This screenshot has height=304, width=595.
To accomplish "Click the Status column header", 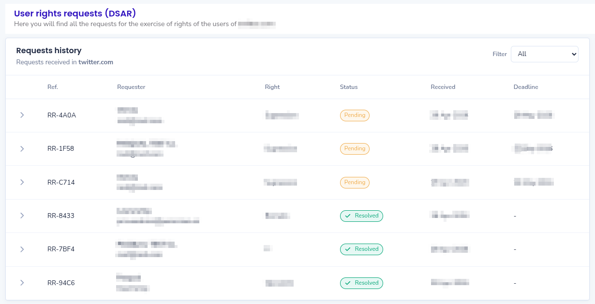I will coord(349,87).
